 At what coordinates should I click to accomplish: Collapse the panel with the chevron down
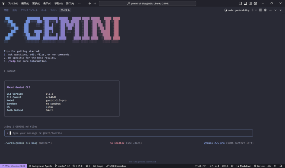coord(275,10)
